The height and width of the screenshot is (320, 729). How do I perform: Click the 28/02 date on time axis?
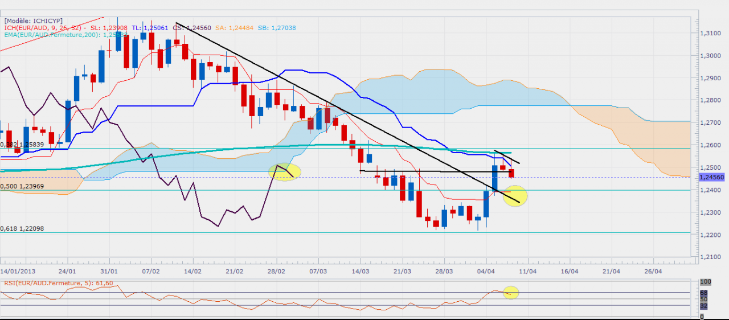[x=276, y=272]
